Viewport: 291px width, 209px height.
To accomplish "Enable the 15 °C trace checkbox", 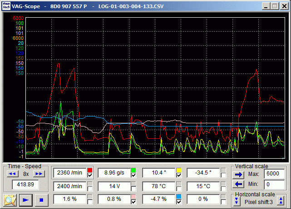I will pos(223,189).
